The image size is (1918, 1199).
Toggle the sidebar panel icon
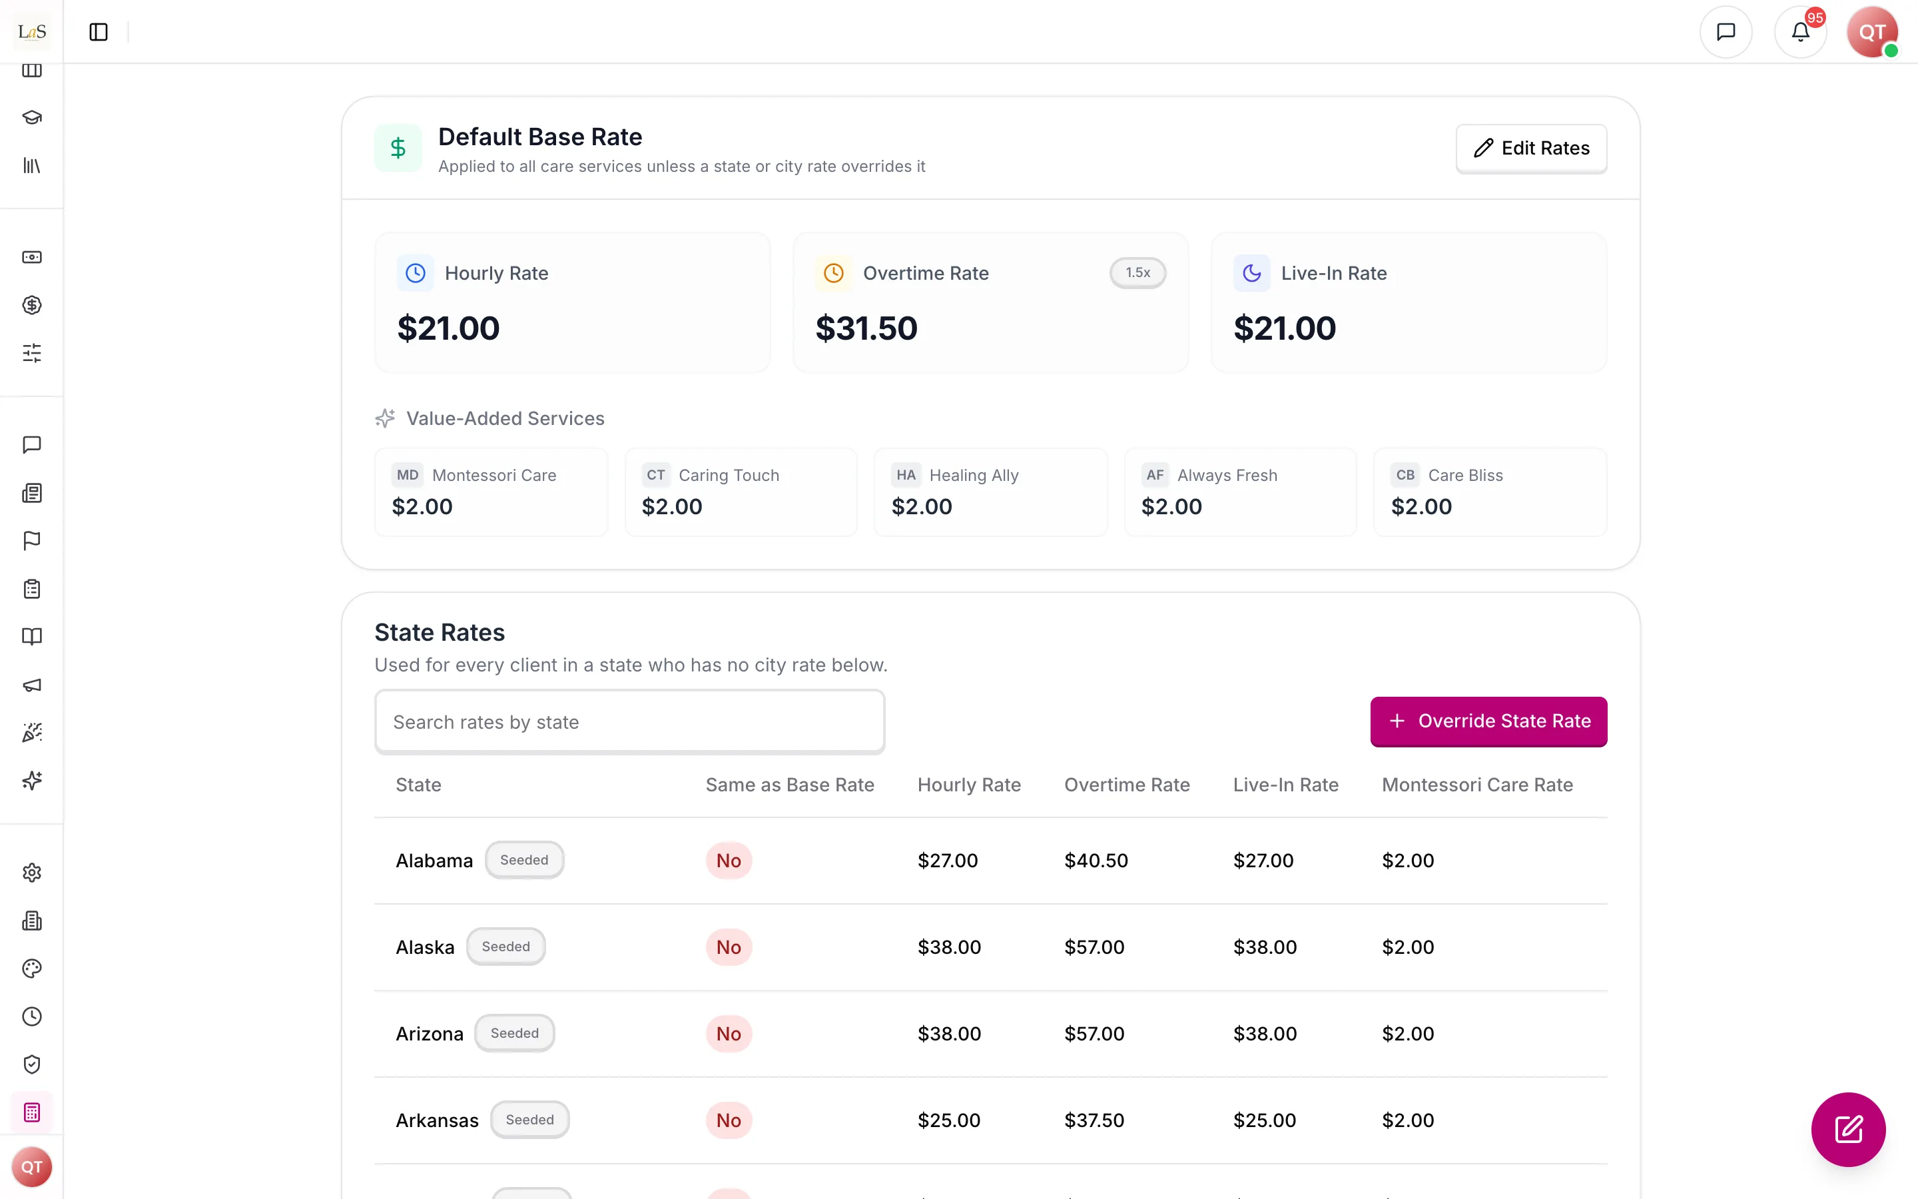[99, 32]
